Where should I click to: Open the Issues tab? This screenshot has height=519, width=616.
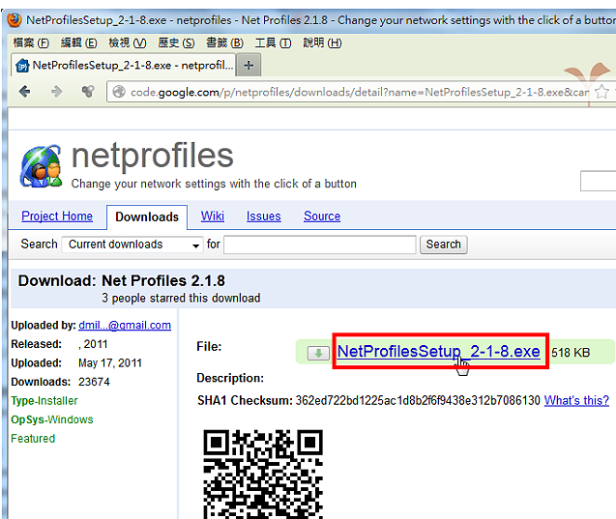coord(264,216)
